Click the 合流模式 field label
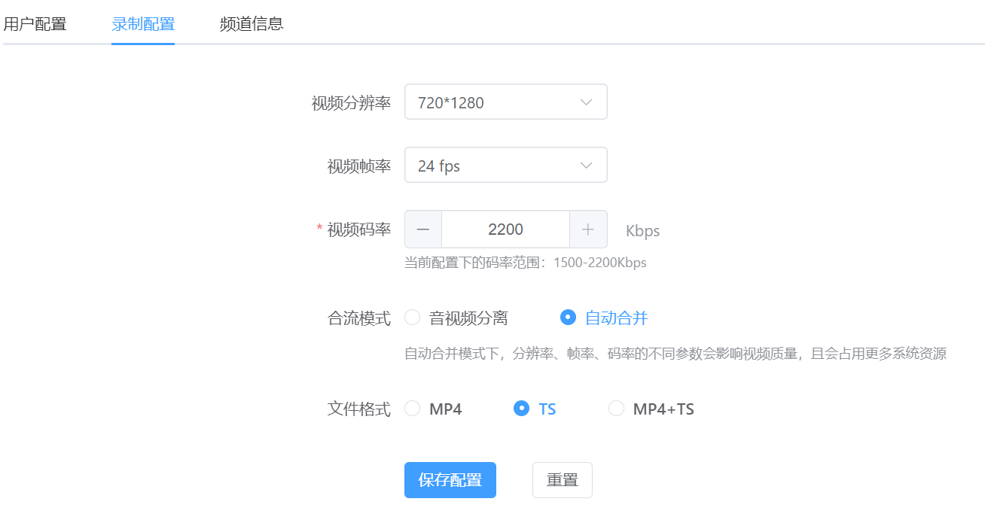This screenshot has height=529, width=985. click(358, 318)
